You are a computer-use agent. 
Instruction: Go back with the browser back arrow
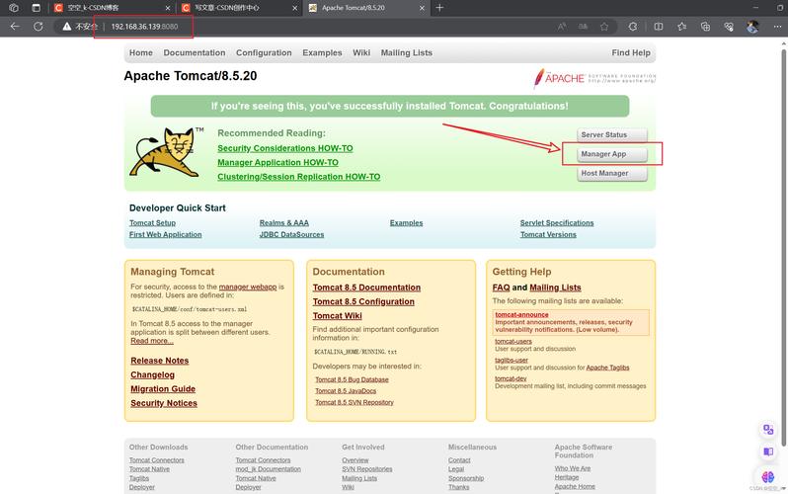tap(15, 27)
